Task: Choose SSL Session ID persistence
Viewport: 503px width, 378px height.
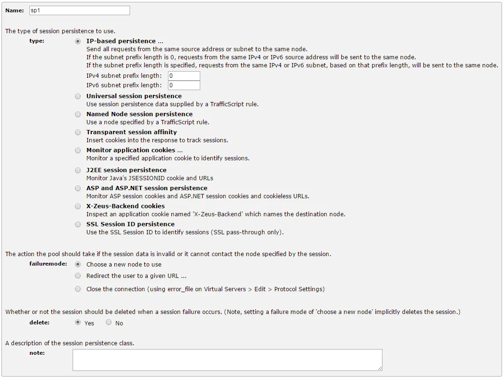Action: pyautogui.click(x=78, y=224)
